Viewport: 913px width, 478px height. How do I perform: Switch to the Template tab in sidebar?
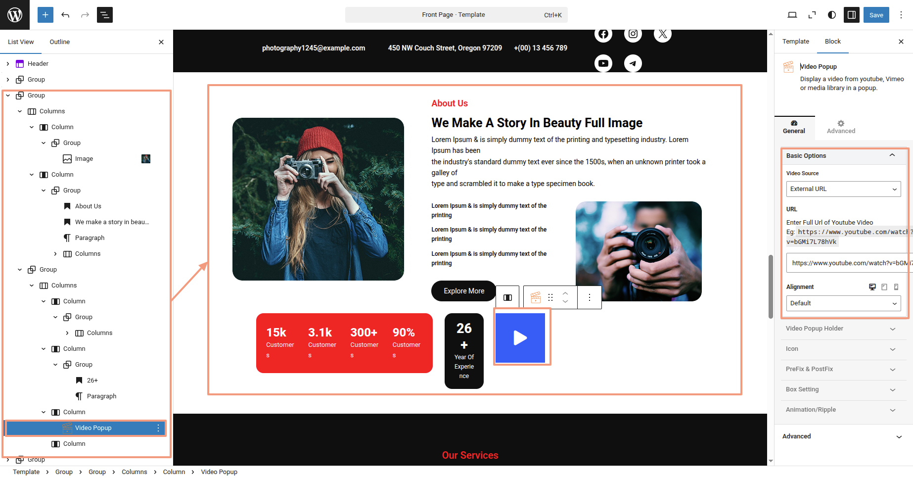796,42
